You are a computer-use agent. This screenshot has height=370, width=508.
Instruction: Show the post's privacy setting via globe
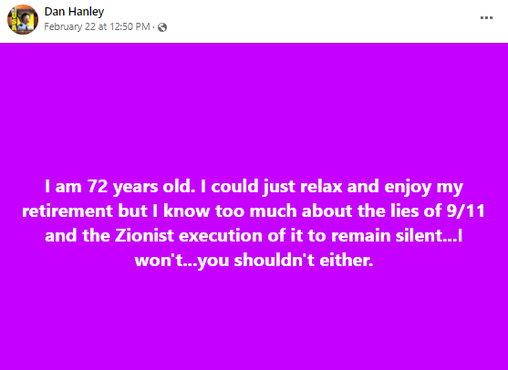click(162, 27)
